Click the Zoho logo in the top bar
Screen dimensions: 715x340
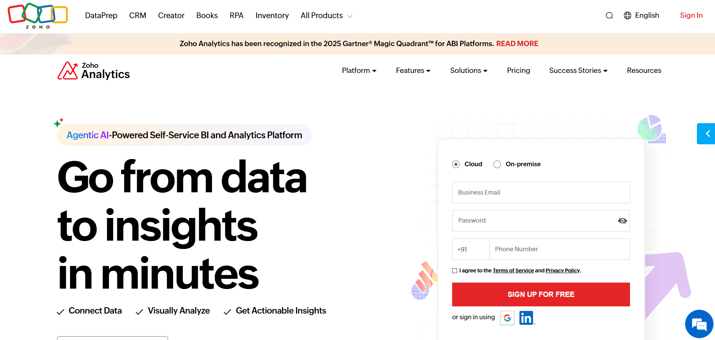38,16
